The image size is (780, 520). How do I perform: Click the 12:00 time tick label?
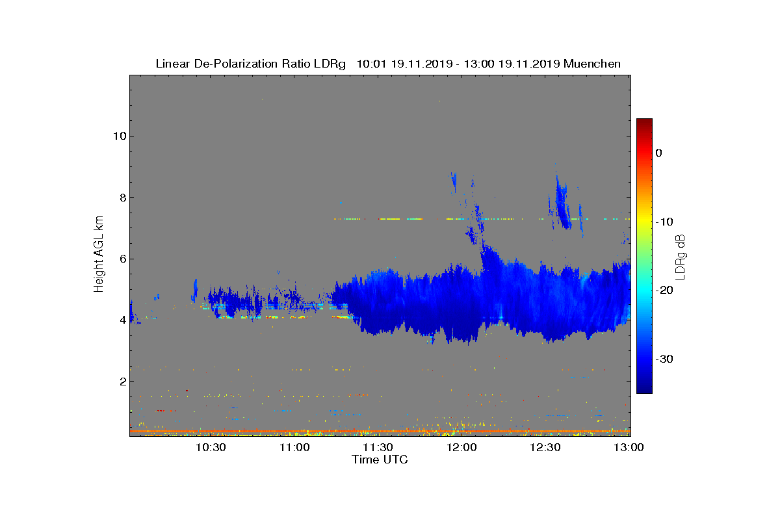461,447
